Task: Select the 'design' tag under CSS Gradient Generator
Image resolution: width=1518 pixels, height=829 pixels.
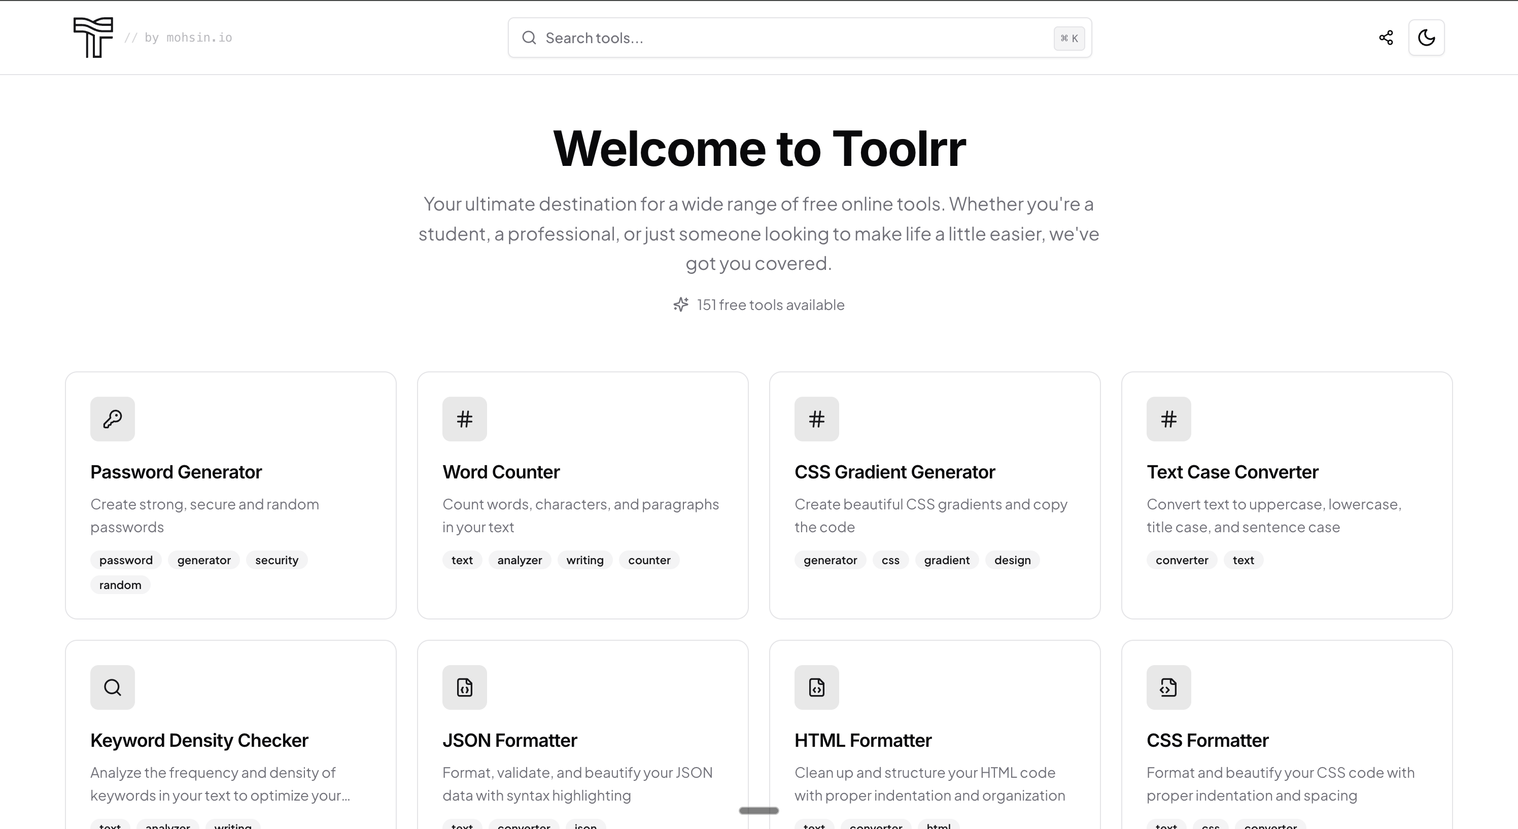Action: [x=1012, y=560]
